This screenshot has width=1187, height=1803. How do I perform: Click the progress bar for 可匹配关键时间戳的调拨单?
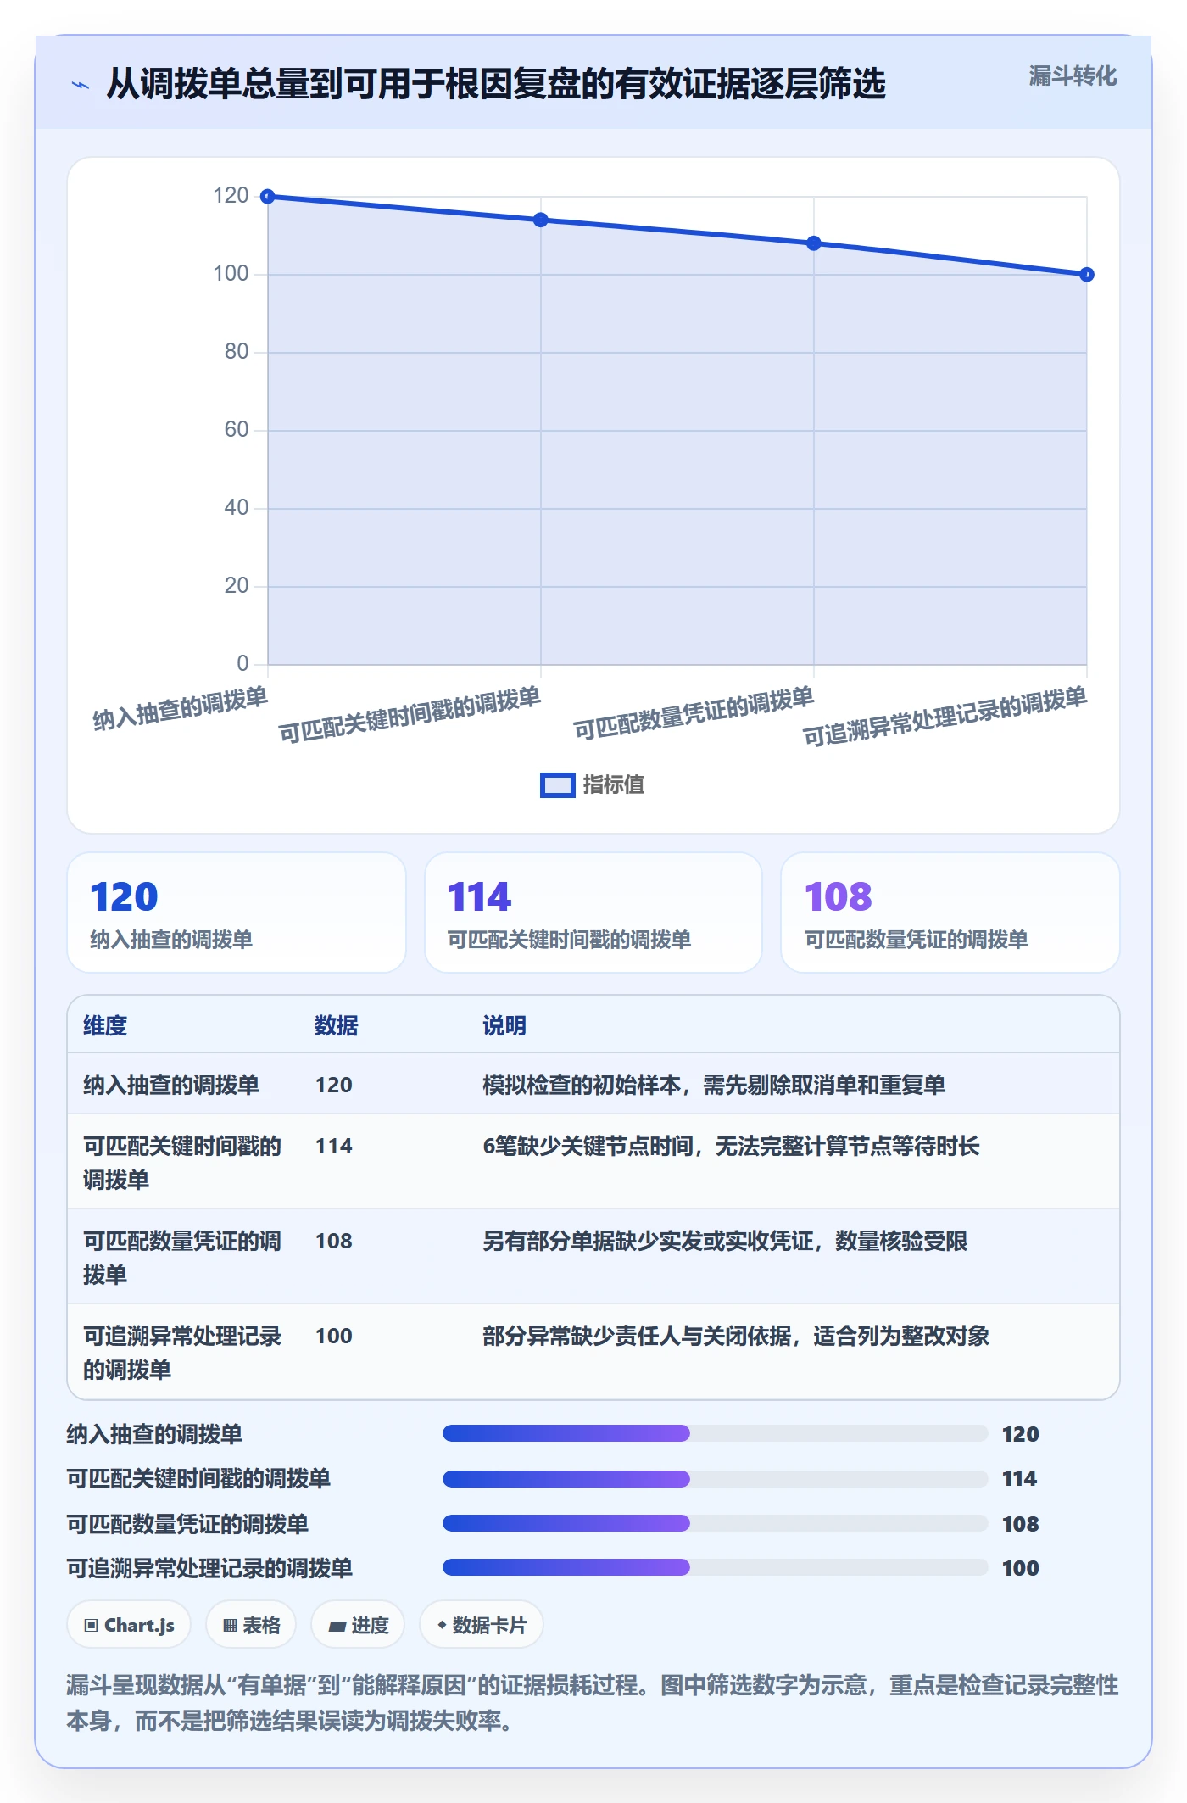point(716,1479)
